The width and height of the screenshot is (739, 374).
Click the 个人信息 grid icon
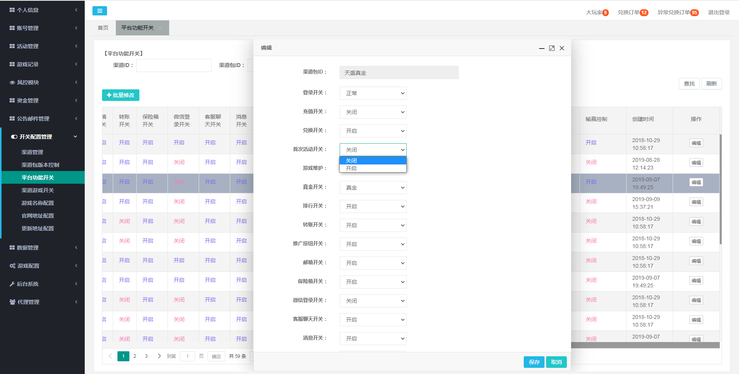click(x=12, y=10)
